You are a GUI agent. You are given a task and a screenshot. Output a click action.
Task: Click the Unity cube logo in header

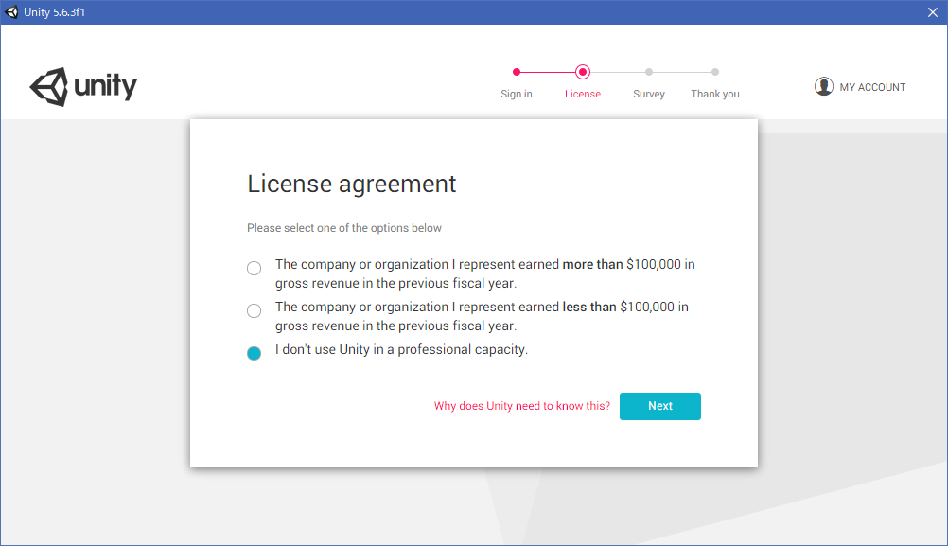49,87
